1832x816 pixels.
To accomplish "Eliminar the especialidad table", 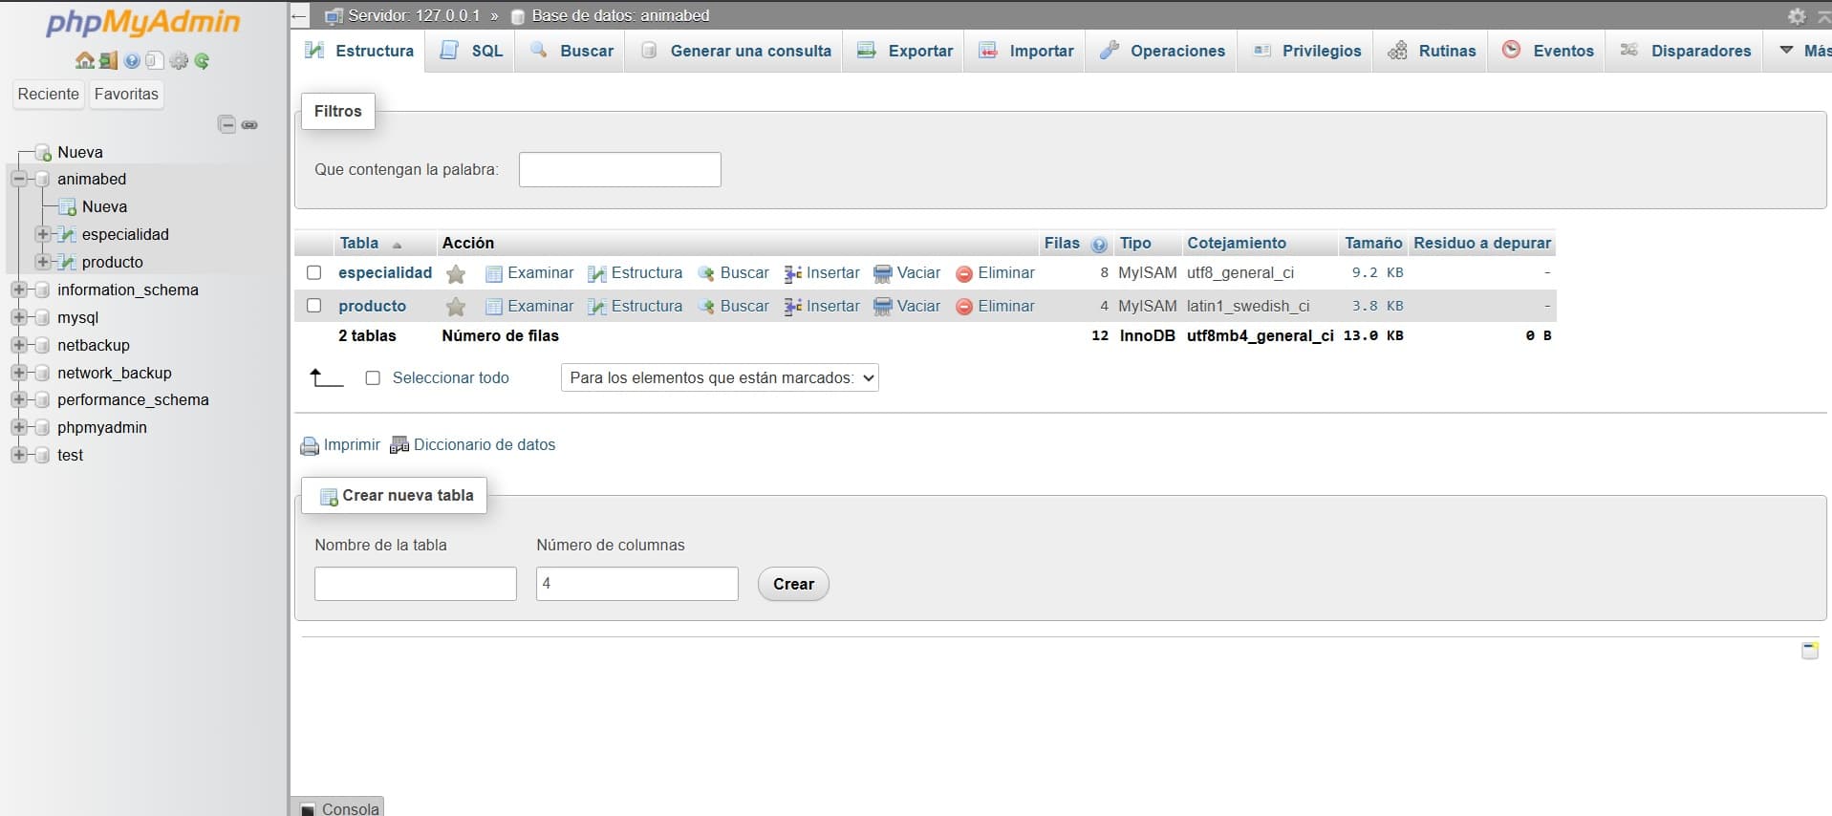I will pos(995,273).
